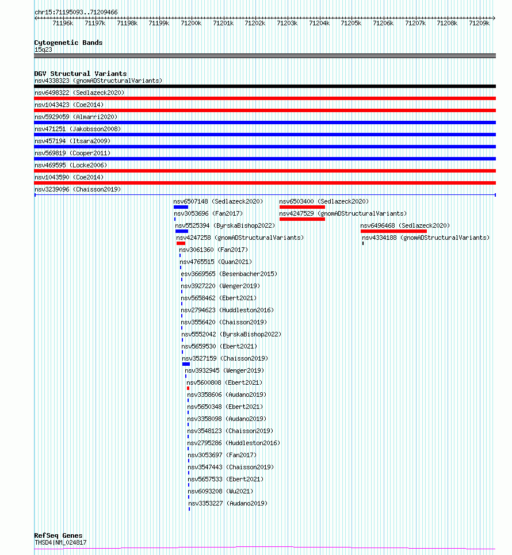Open nsv4247258 (gnomADStructuralVariants) label

(240, 238)
